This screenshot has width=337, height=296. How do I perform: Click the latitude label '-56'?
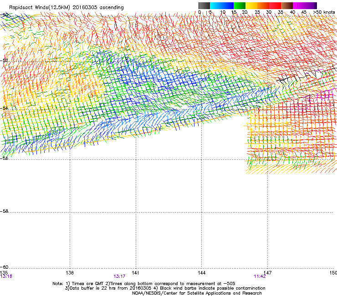coord(4,158)
